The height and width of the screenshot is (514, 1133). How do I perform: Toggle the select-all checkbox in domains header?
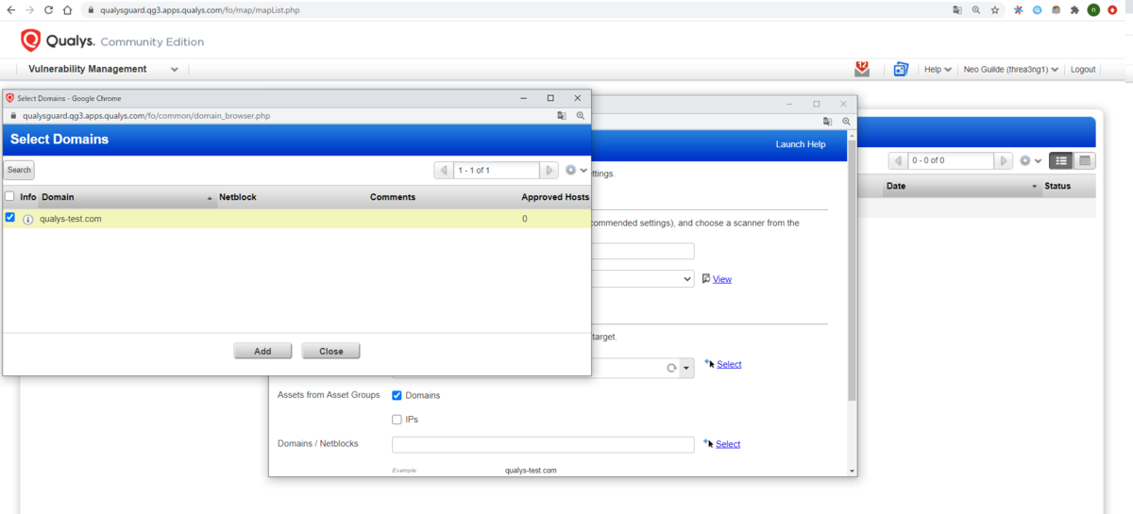click(x=9, y=197)
